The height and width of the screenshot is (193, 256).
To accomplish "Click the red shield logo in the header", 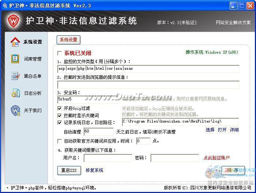I will click(14, 21).
